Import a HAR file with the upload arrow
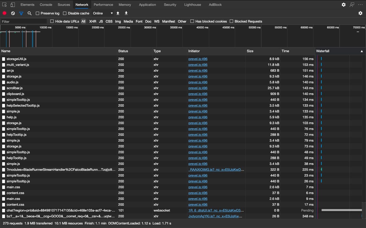Viewport: 366px width, 228px height. [x=118, y=13]
